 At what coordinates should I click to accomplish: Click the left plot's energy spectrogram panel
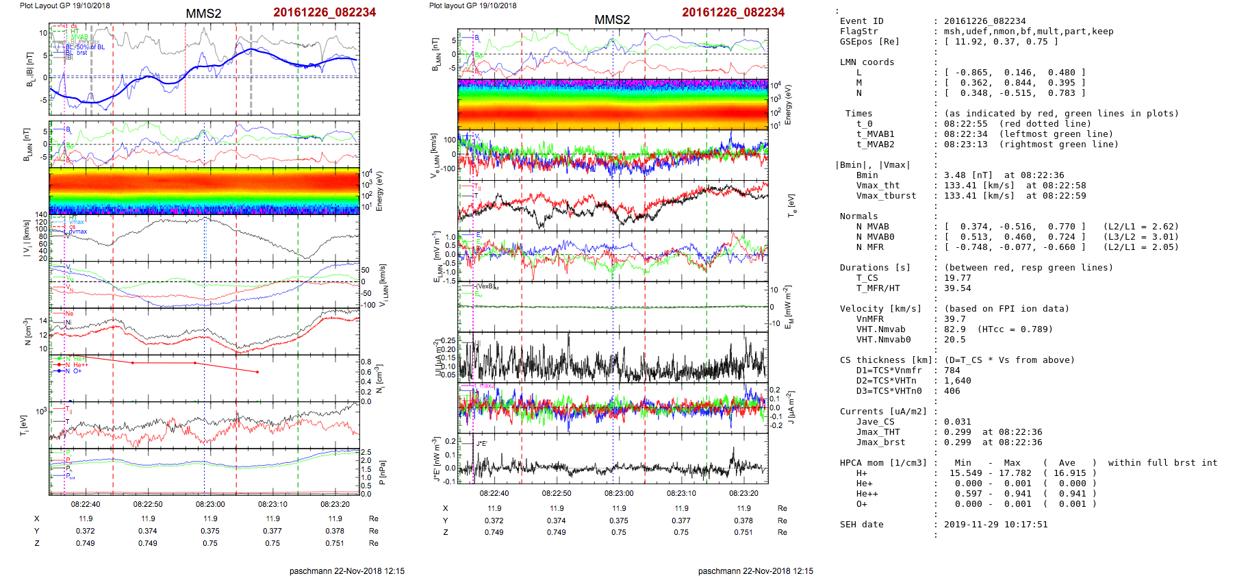point(204,190)
